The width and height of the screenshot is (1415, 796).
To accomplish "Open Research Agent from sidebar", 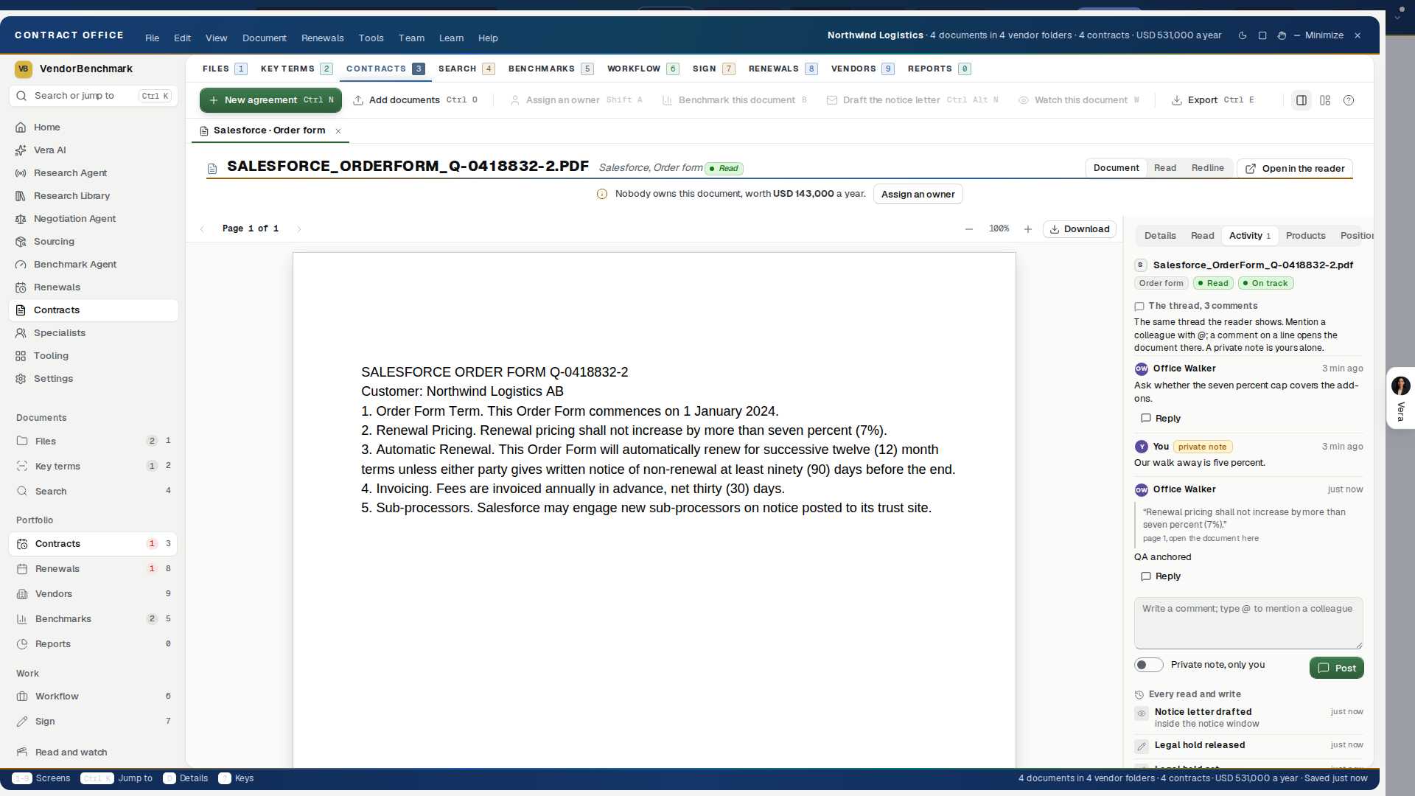I will pos(93,173).
